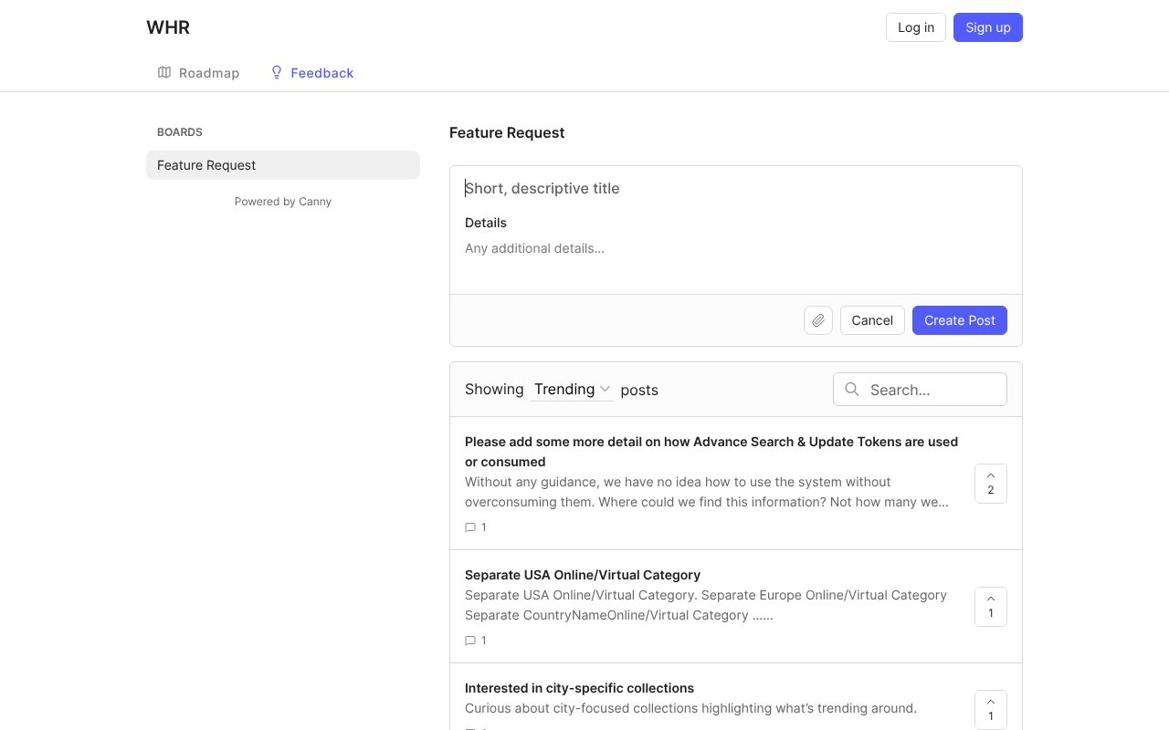
Task: Click the Feedback lightbulb icon
Action: tap(277, 73)
